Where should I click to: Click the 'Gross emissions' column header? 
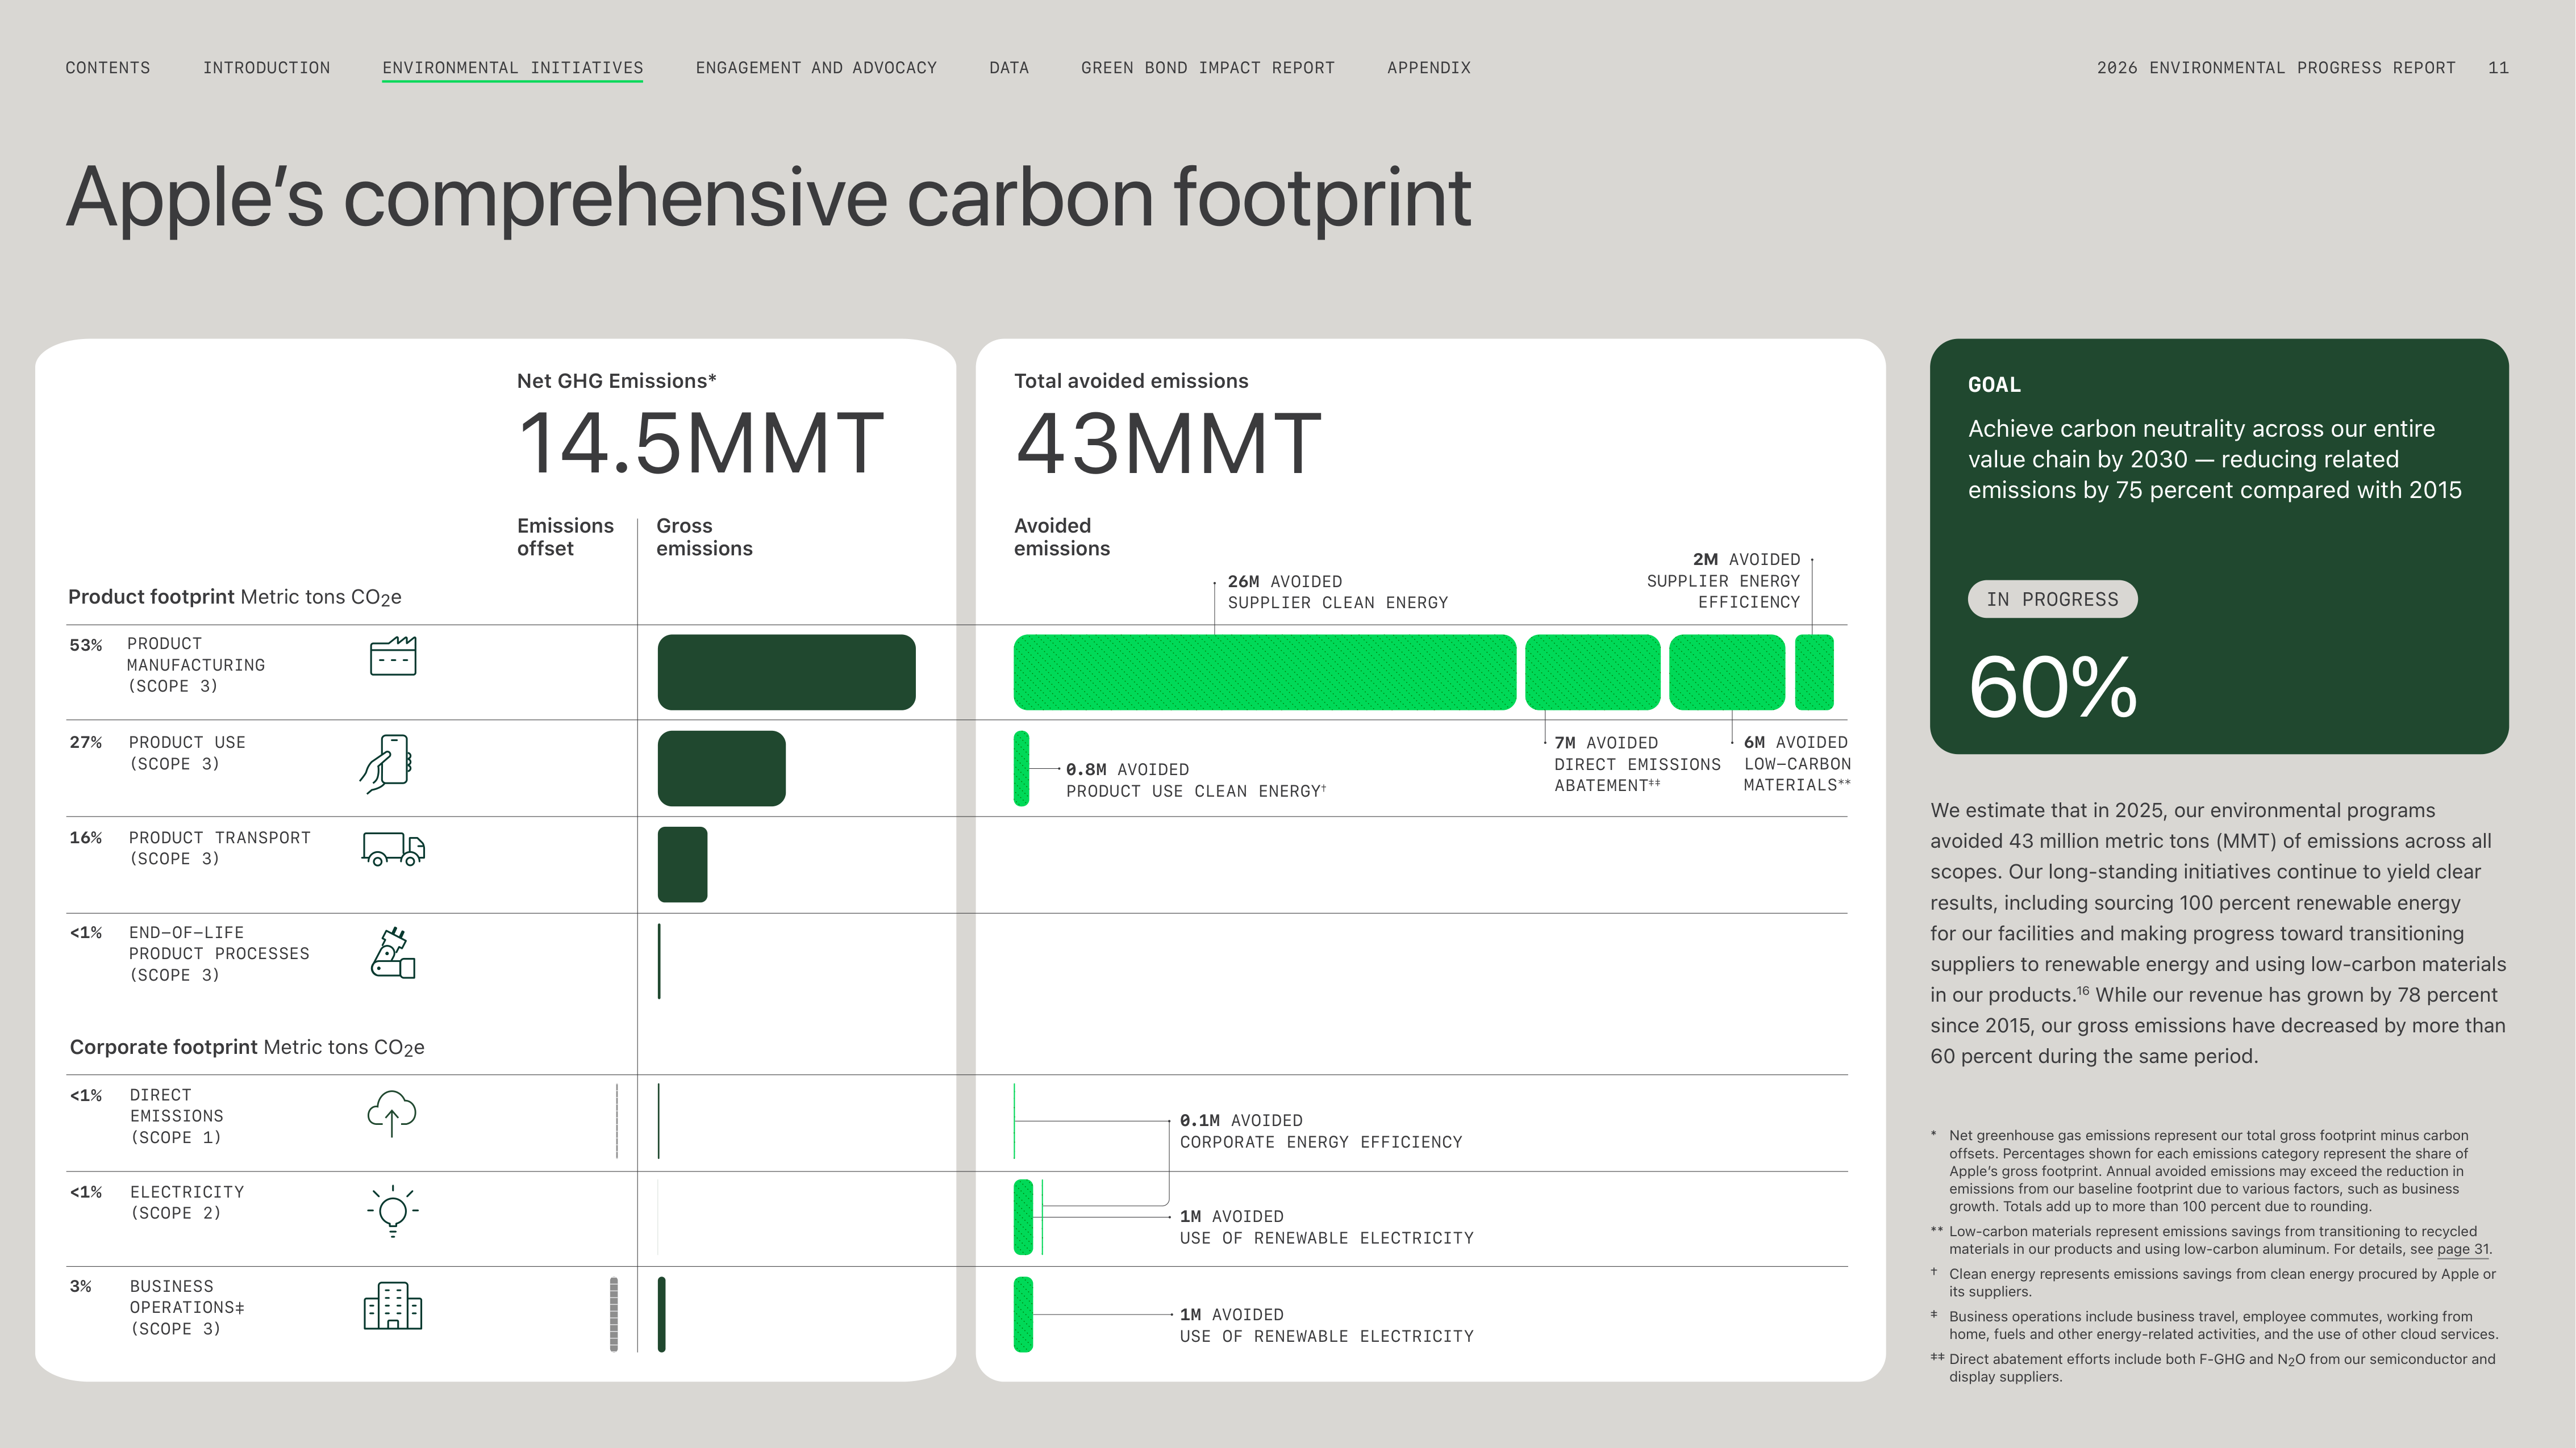point(704,537)
